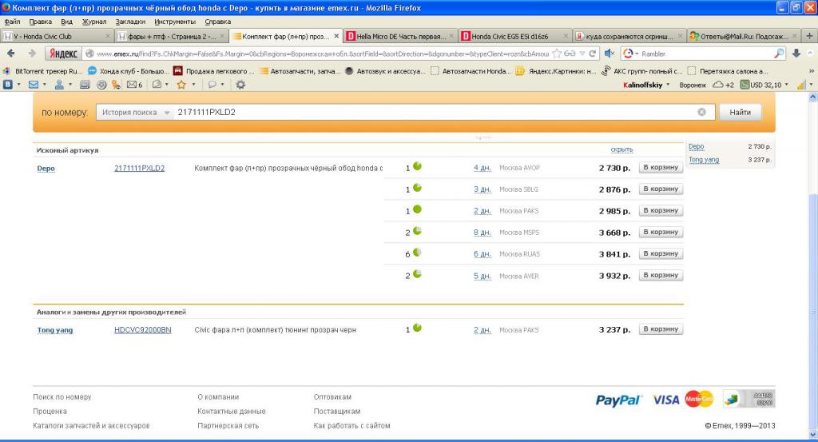
Task: Click the mail envelope showing 6 messages
Action: (x=134, y=85)
